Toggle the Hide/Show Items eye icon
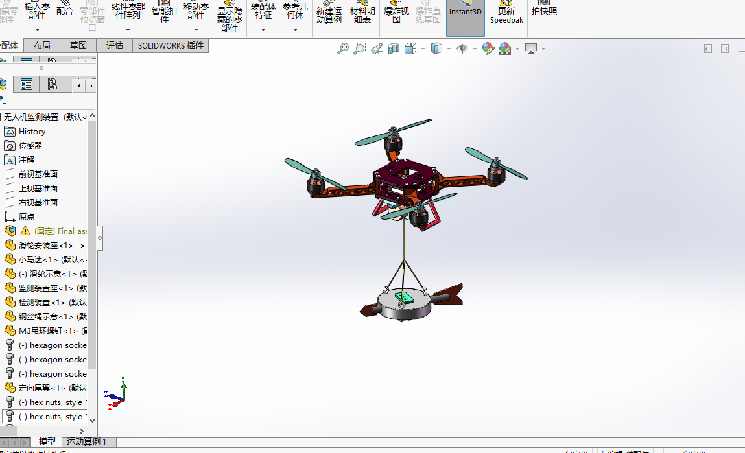Screen dimensions: 745x453 tap(462, 49)
